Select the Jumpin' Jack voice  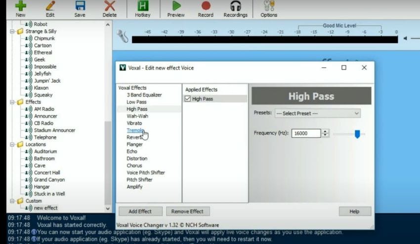47,81
